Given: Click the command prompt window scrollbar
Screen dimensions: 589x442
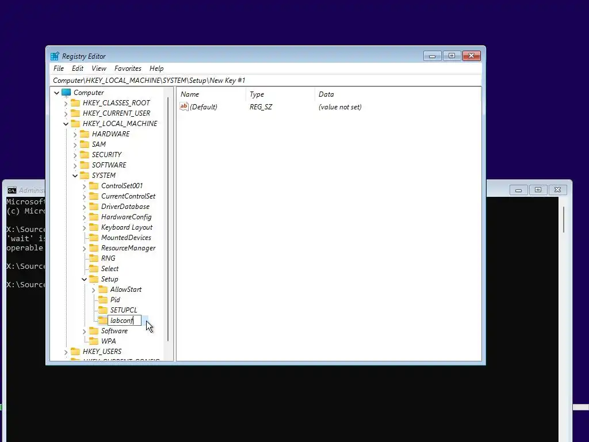Looking at the screenshot, I should click(x=564, y=219).
